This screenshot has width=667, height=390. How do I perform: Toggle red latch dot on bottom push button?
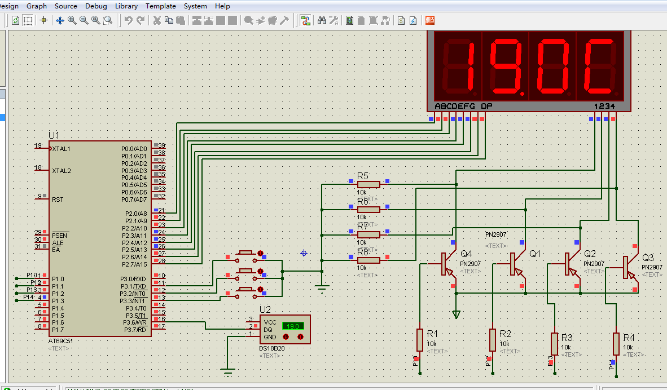261,290
